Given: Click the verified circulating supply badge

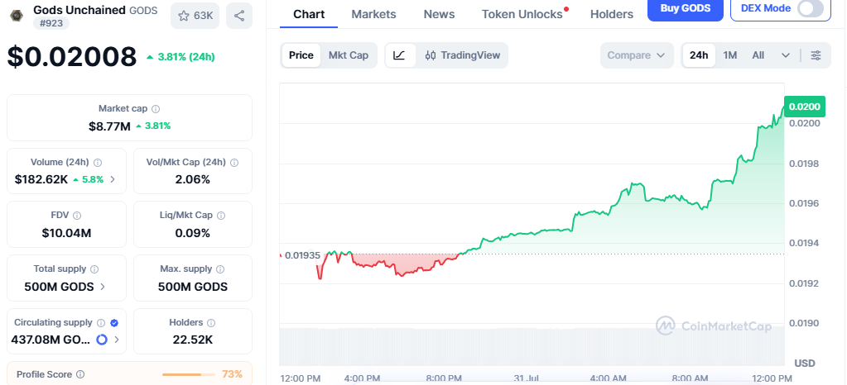Looking at the screenshot, I should pos(114,322).
